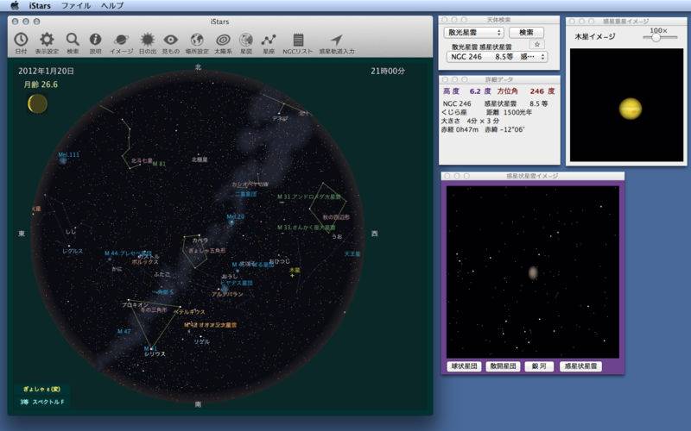
Task: Open the ヘルプ menu
Action: click(x=112, y=6)
